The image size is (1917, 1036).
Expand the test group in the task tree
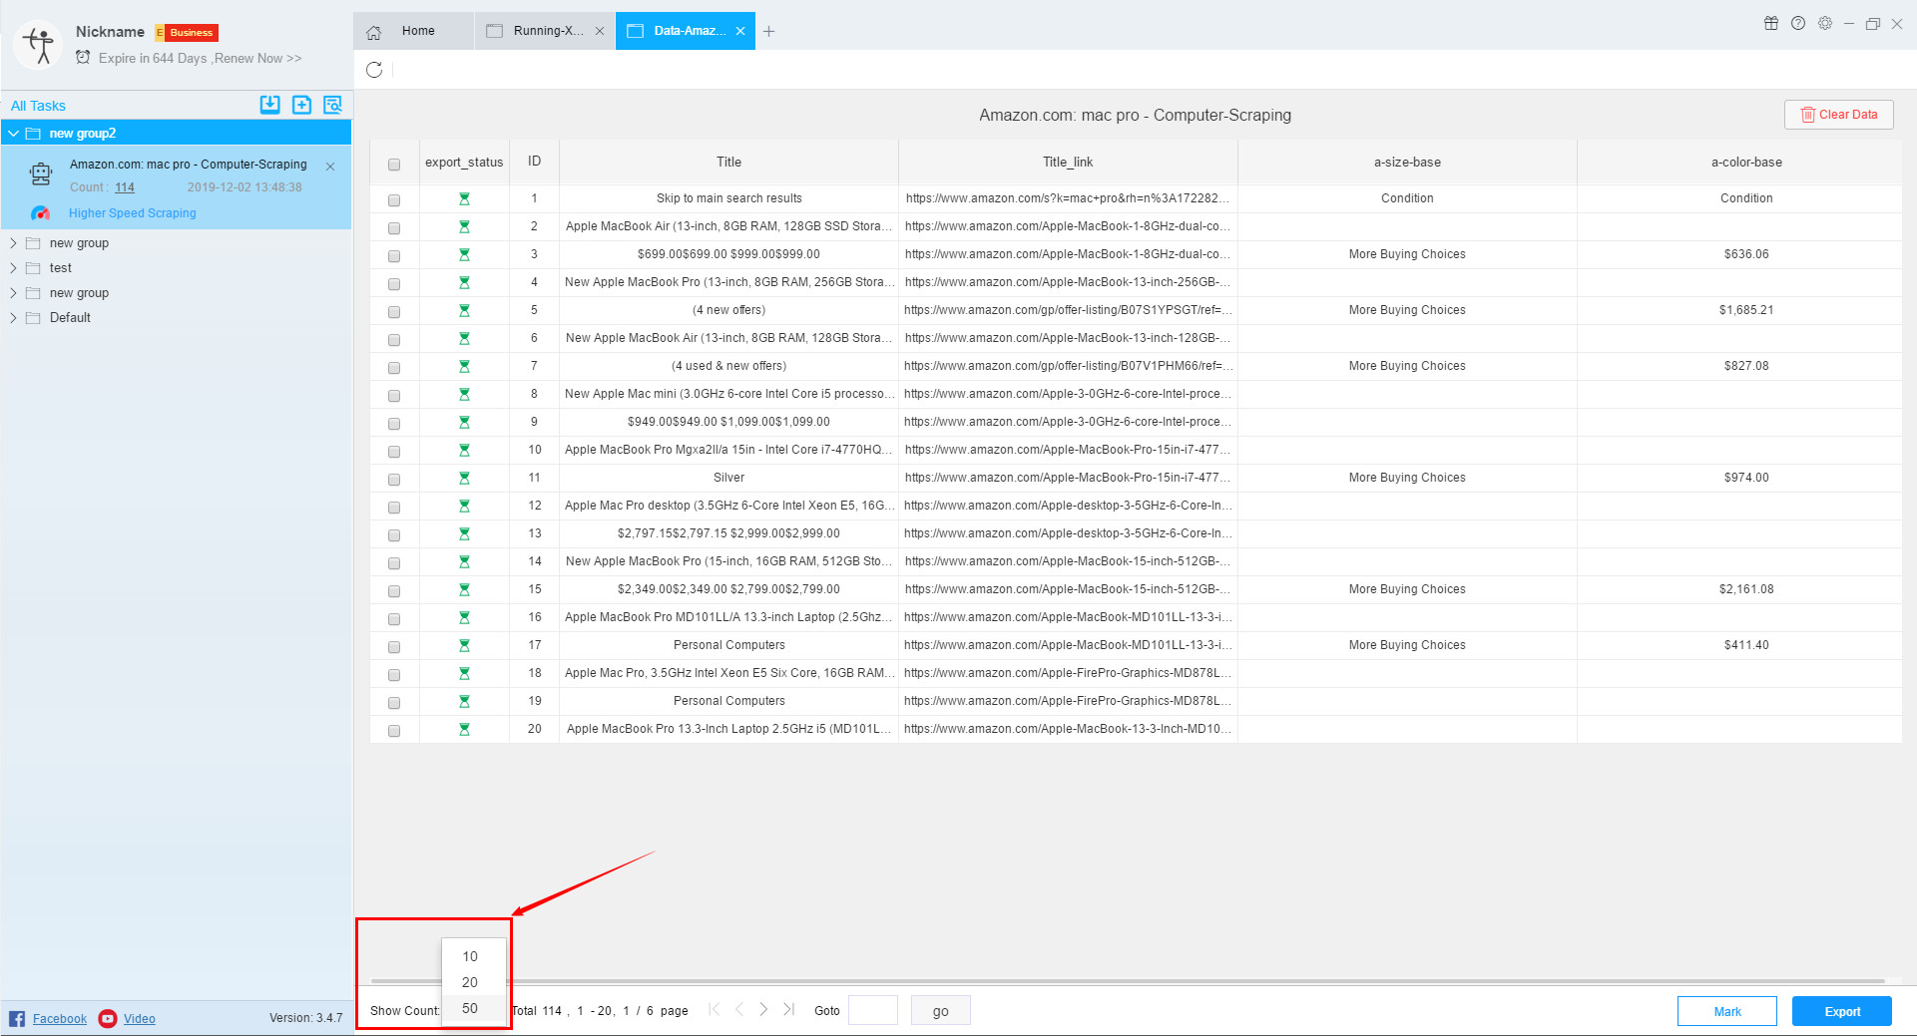[13, 267]
